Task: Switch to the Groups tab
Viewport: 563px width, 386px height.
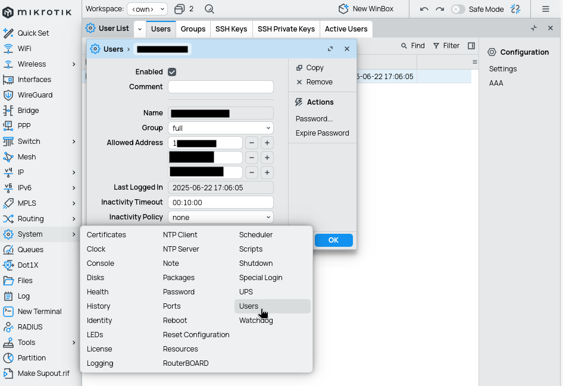Action: (193, 29)
